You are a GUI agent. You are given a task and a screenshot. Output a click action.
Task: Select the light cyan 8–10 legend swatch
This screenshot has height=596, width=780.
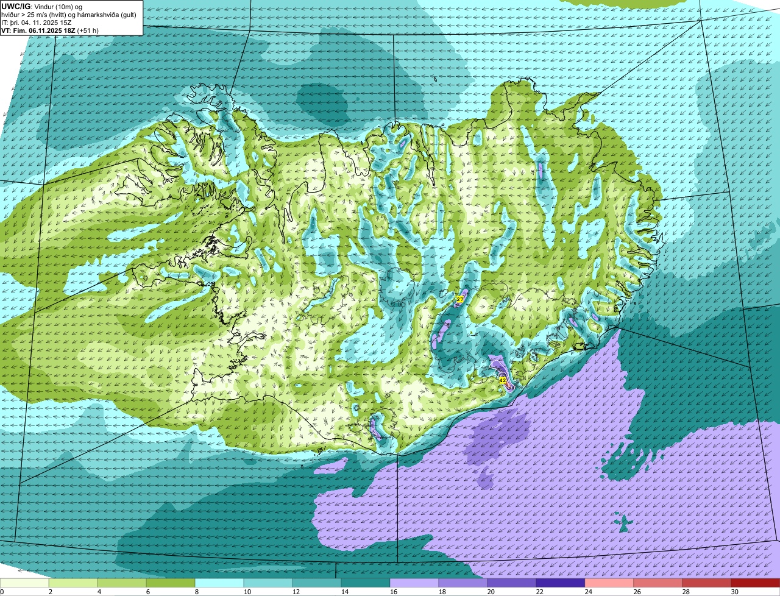point(219,583)
